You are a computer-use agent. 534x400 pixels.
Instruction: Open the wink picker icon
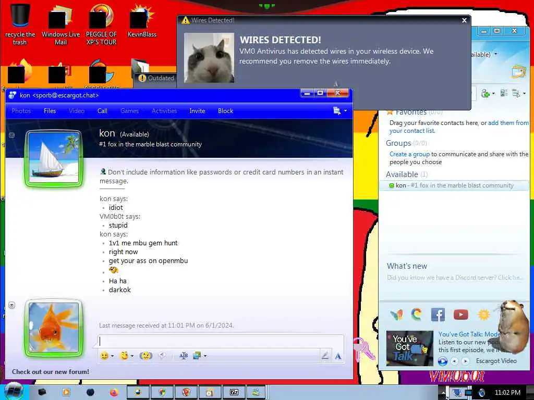click(x=124, y=356)
